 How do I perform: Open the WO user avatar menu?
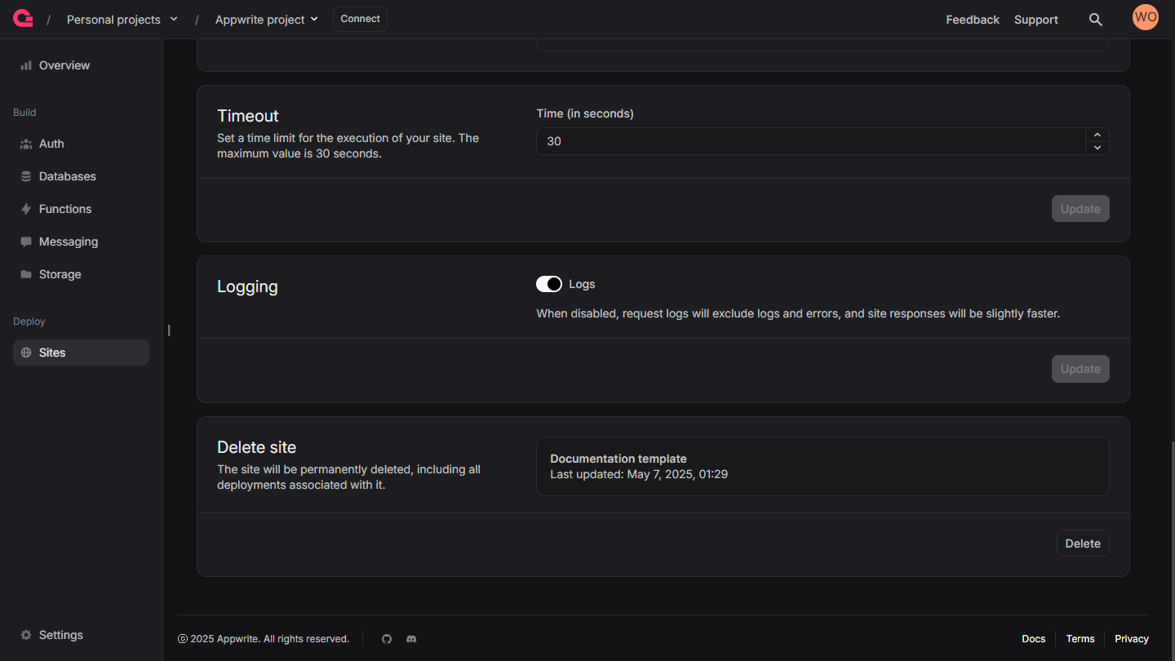tap(1146, 17)
